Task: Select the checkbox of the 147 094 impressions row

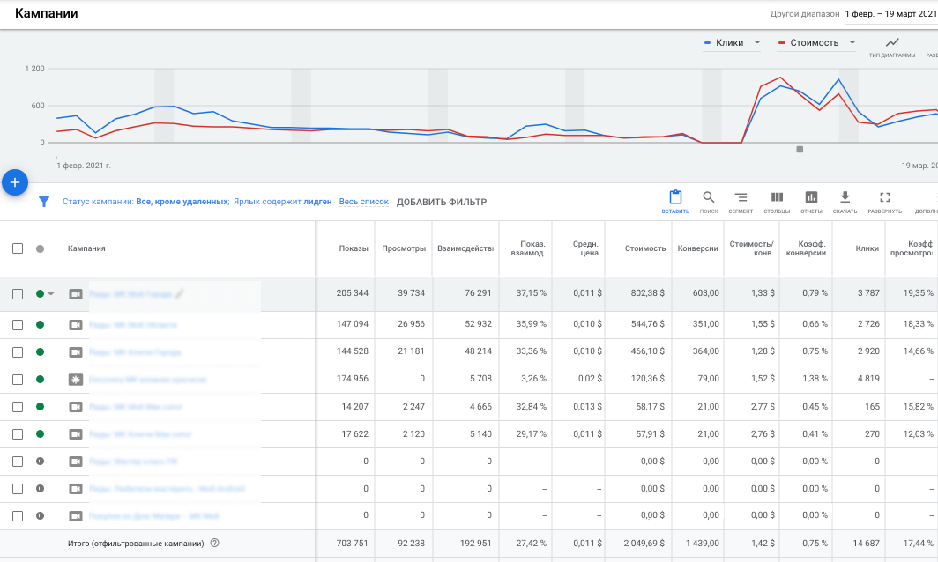Action: click(x=18, y=325)
